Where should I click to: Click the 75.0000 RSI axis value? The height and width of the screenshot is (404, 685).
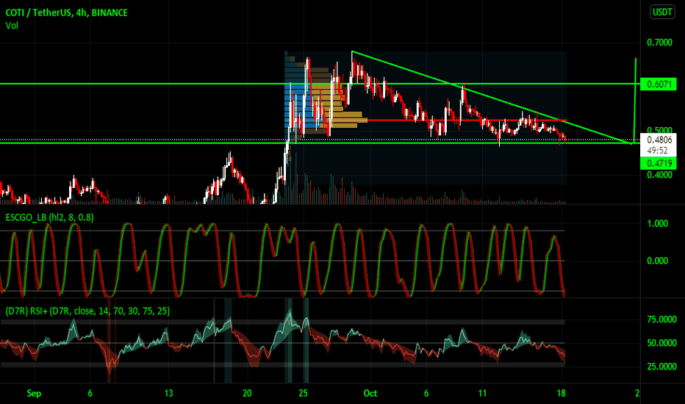click(661, 320)
